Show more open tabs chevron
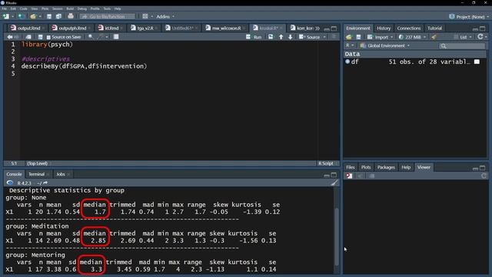This screenshot has width=492, height=277. 317,28
